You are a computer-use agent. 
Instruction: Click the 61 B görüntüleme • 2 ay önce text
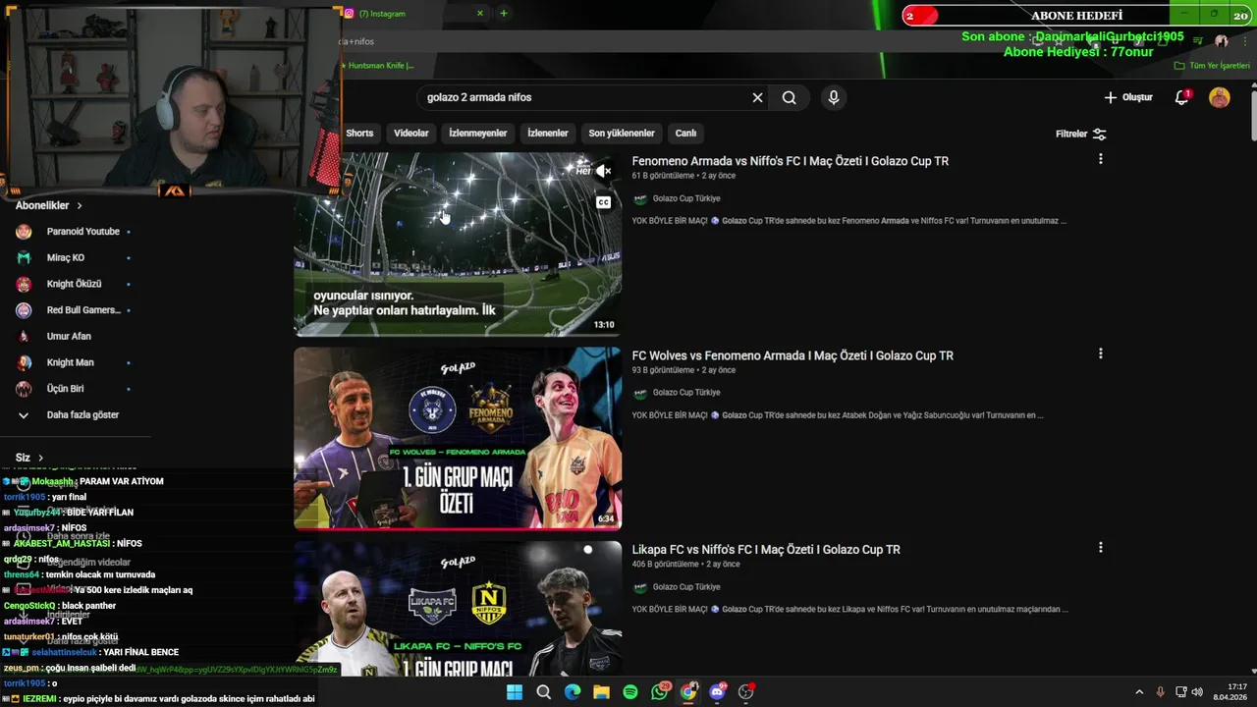click(x=683, y=176)
